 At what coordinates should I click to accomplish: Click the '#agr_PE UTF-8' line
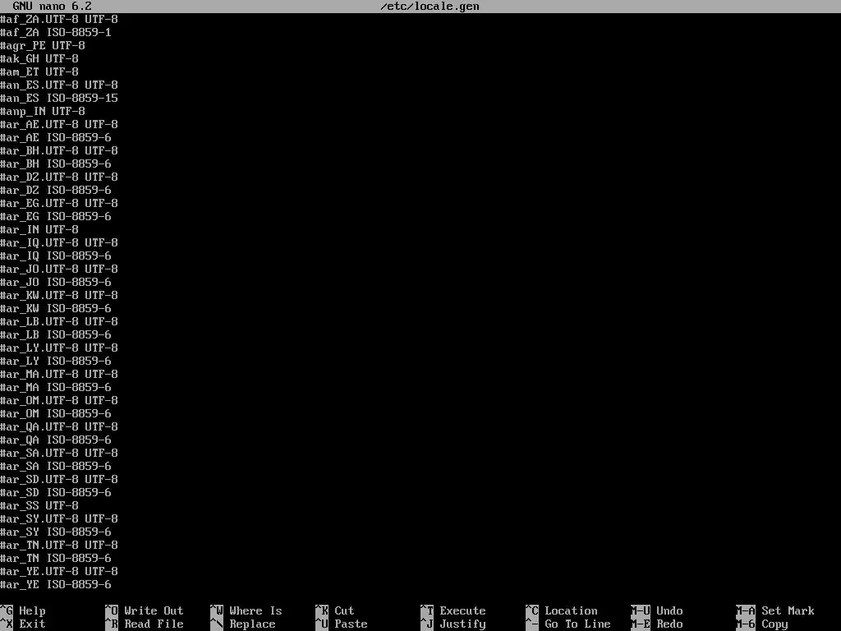click(43, 46)
